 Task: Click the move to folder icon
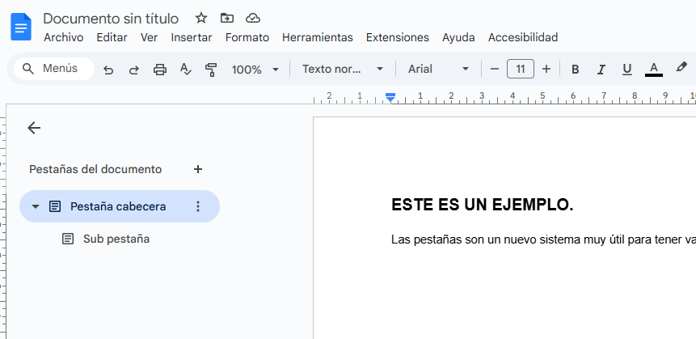227,18
